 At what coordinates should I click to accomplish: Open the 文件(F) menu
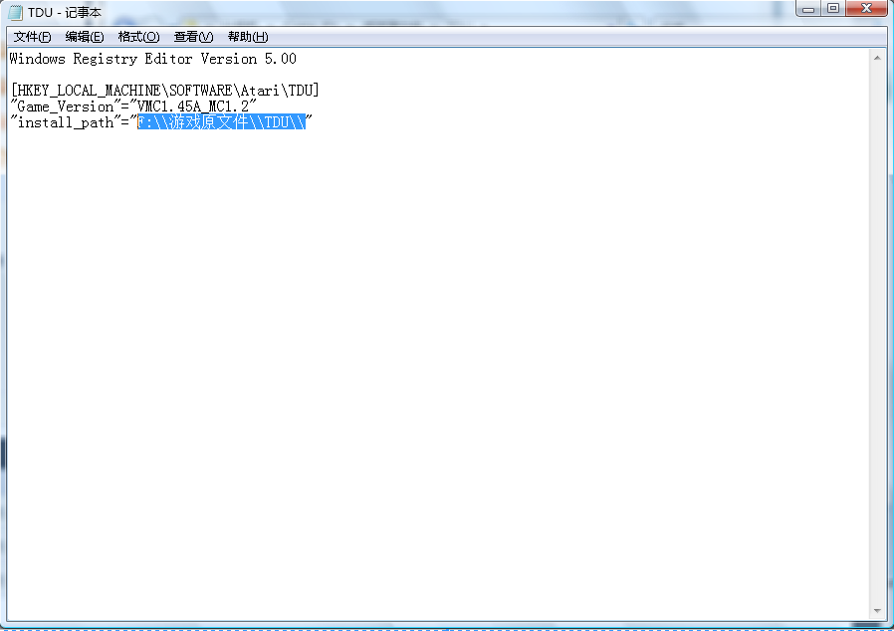pos(33,37)
